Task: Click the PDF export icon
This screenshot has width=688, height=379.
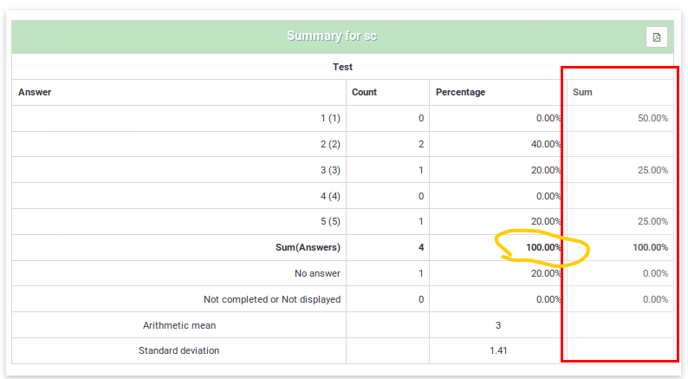Action: [657, 37]
